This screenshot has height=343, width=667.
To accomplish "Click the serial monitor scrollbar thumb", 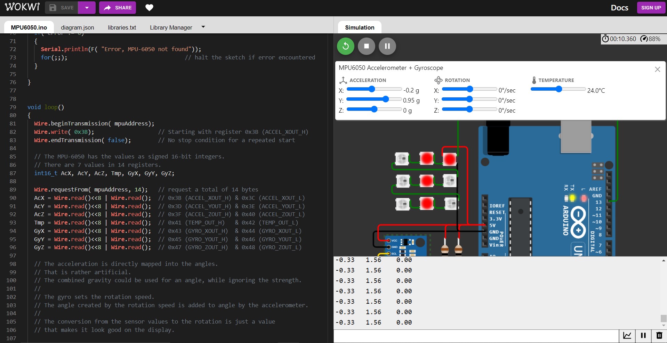I will [x=664, y=318].
